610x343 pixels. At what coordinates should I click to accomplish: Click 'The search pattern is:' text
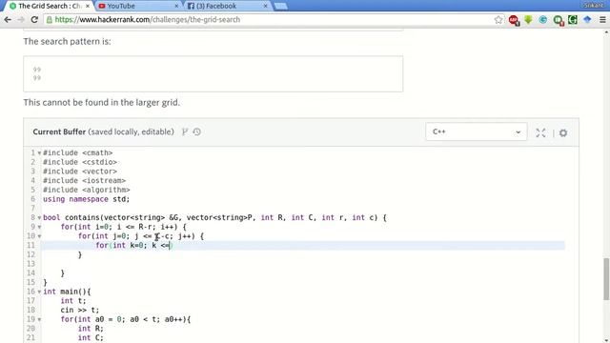coord(67,41)
